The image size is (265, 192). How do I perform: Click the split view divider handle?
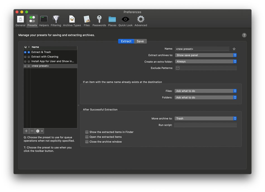pyautogui.click(x=78, y=105)
